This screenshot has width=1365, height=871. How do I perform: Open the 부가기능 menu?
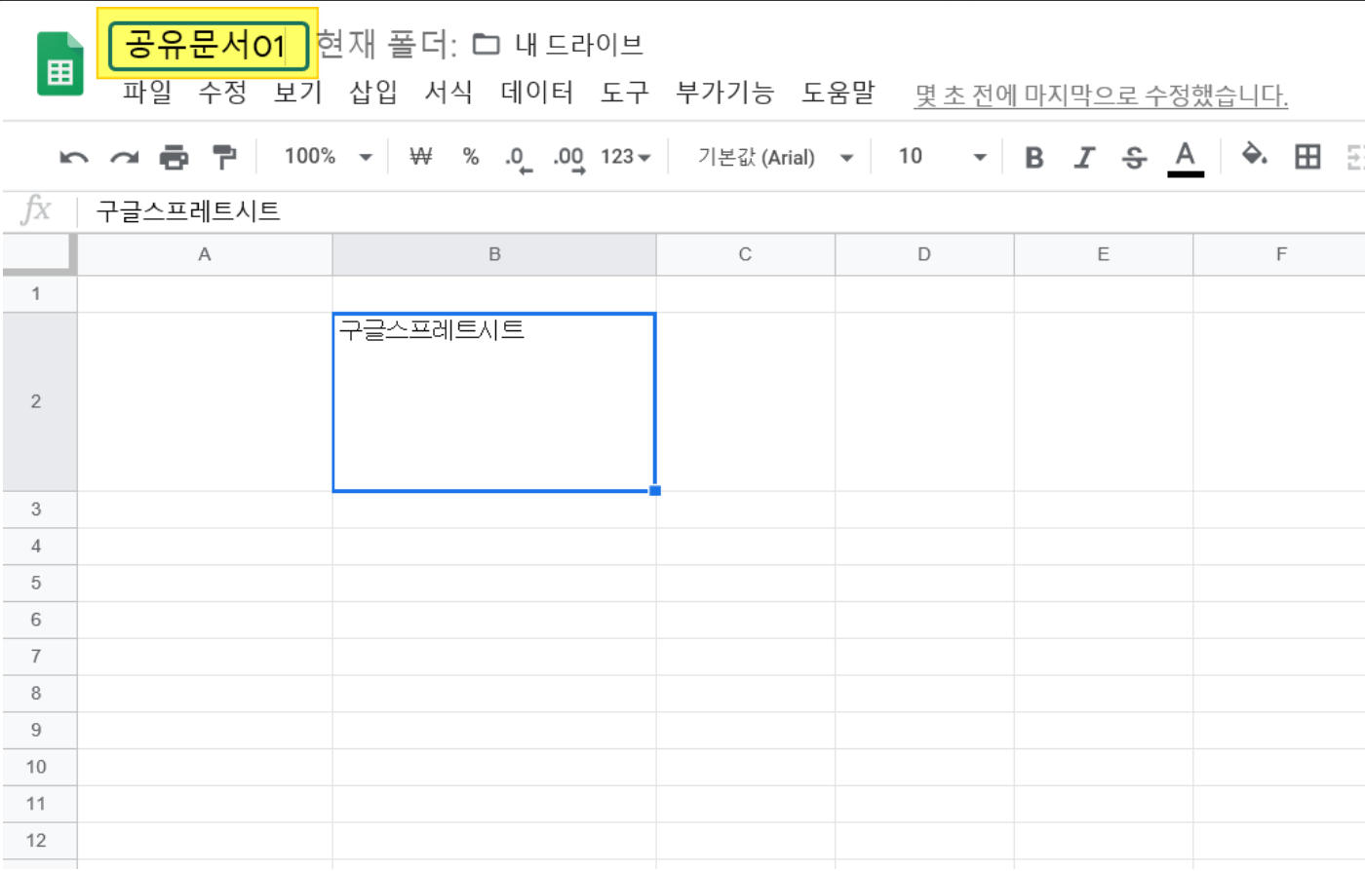(724, 93)
